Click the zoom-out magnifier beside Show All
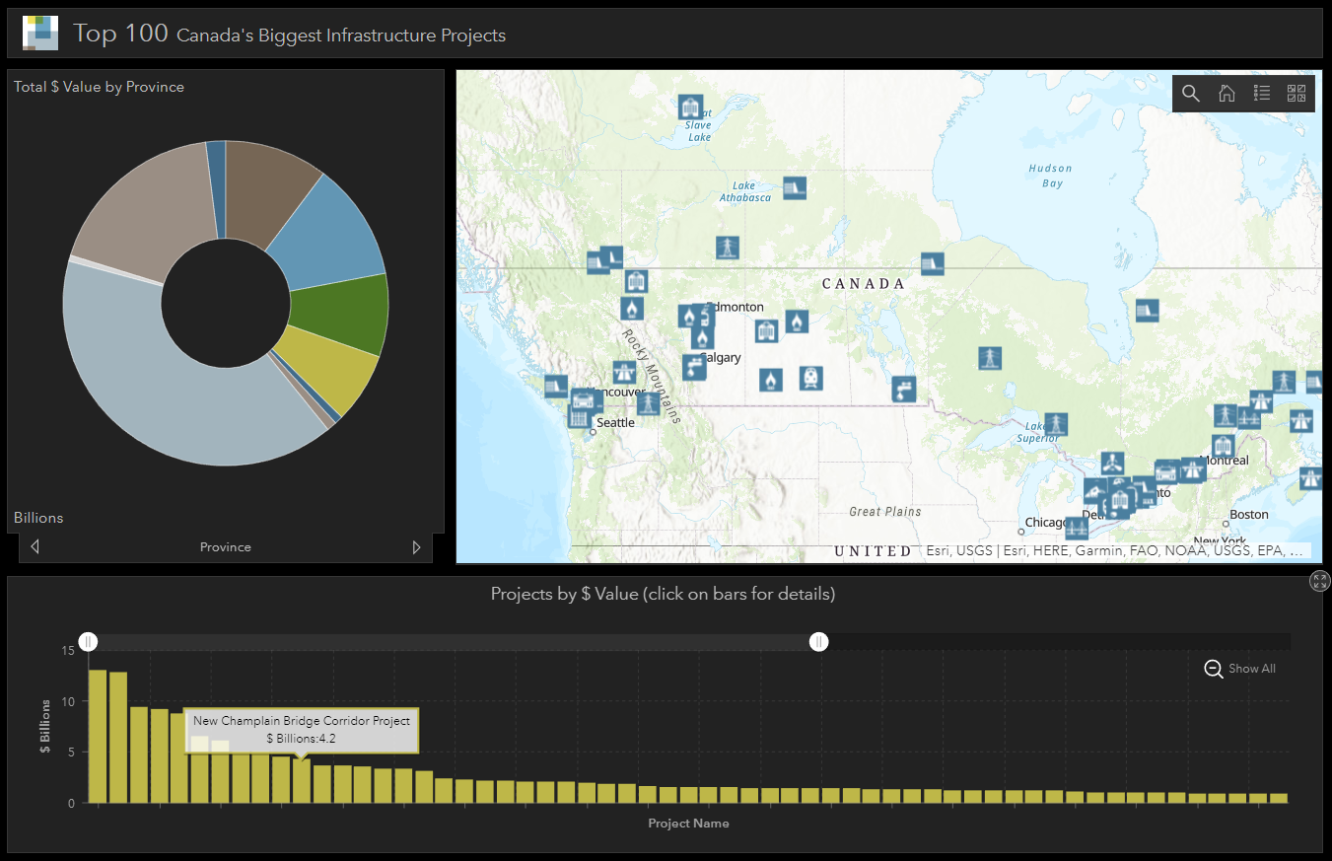 point(1212,669)
